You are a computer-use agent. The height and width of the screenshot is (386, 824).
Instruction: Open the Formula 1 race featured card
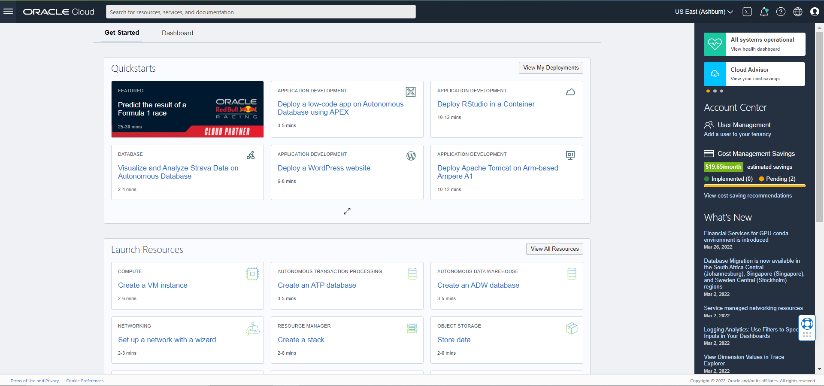188,109
